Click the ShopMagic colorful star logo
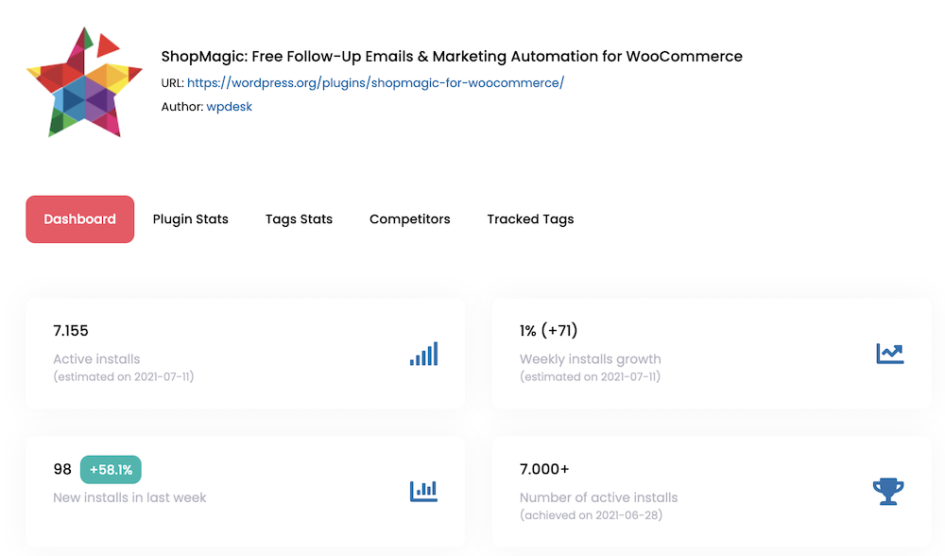Image resolution: width=945 pixels, height=556 pixels. click(84, 82)
